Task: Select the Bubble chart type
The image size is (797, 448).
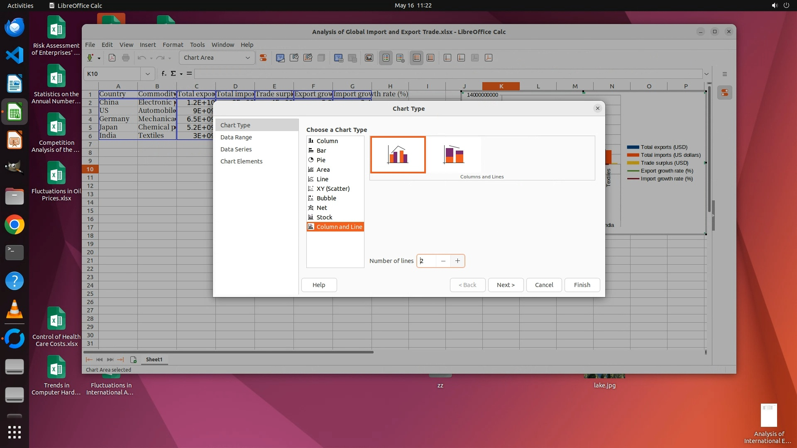Action: click(326, 198)
